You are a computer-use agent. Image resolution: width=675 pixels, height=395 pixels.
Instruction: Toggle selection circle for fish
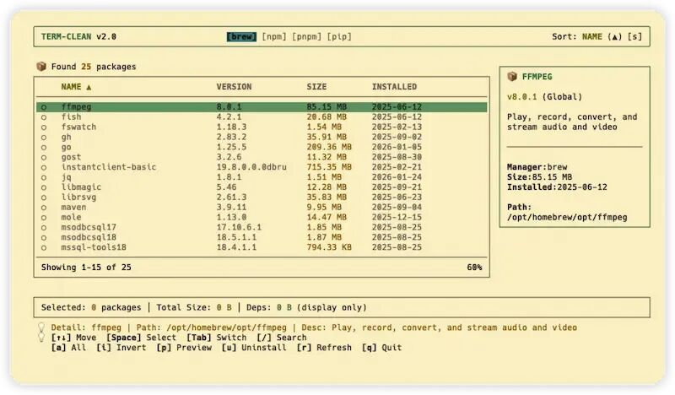click(x=44, y=117)
